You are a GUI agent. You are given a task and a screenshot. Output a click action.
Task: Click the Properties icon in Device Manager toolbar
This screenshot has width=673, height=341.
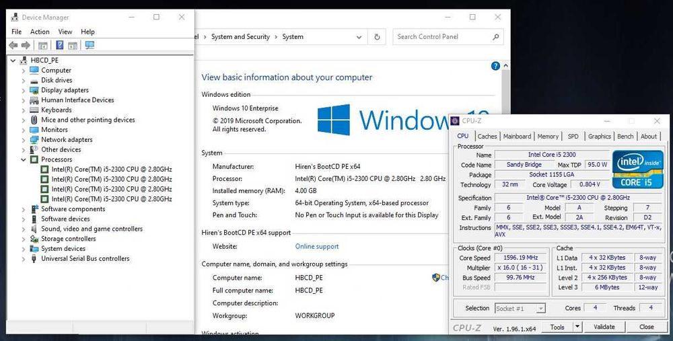(42, 46)
